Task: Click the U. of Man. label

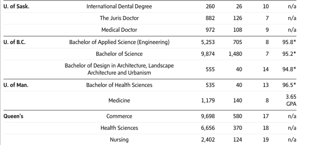Action: pyautogui.click(x=16, y=85)
